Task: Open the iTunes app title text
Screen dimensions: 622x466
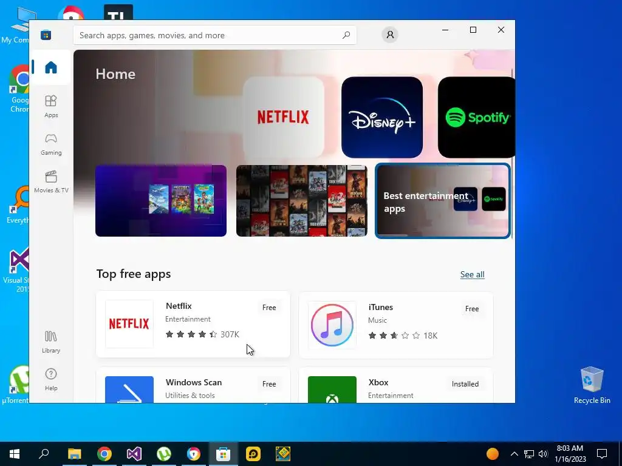Action: [x=381, y=307]
